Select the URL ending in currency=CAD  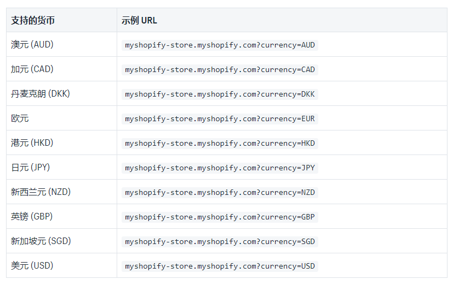220,70
